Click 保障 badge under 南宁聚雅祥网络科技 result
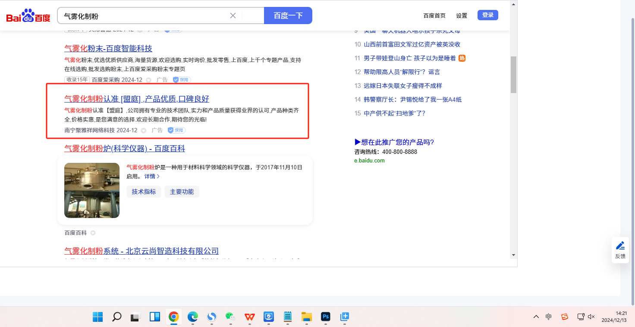The height and width of the screenshot is (327, 635). pyautogui.click(x=176, y=130)
